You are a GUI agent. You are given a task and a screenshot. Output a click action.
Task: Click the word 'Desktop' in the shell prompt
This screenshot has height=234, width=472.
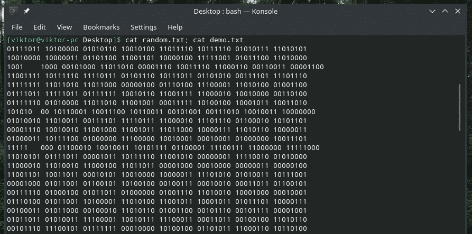pyautogui.click(x=97, y=40)
